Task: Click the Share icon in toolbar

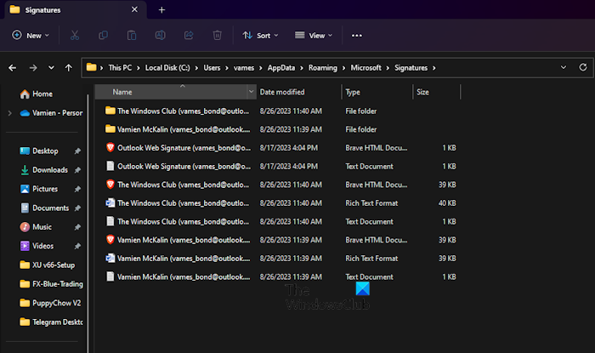Action: point(189,36)
